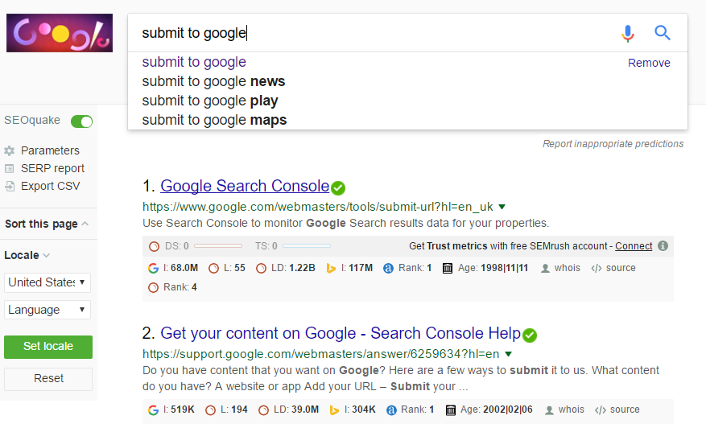Remove the 'submit to google' suggestion
The width and height of the screenshot is (706, 424).
coord(649,63)
